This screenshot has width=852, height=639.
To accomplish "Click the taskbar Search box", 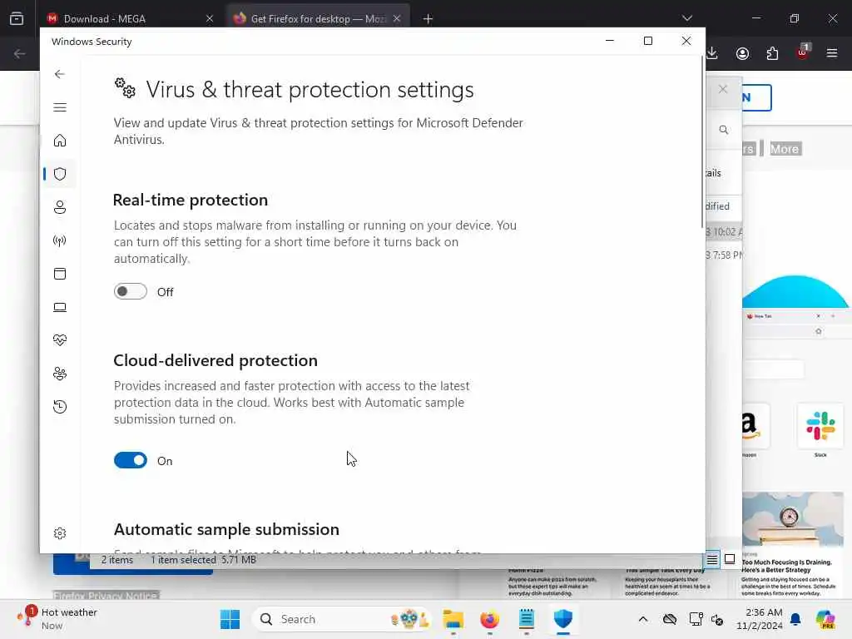I will (340, 619).
